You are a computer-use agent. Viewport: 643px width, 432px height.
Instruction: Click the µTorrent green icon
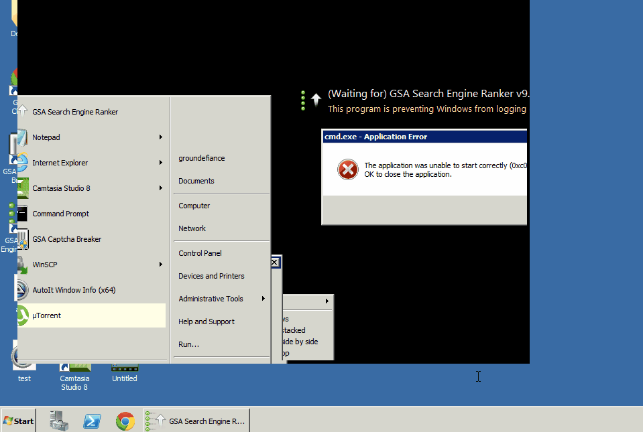(23, 315)
